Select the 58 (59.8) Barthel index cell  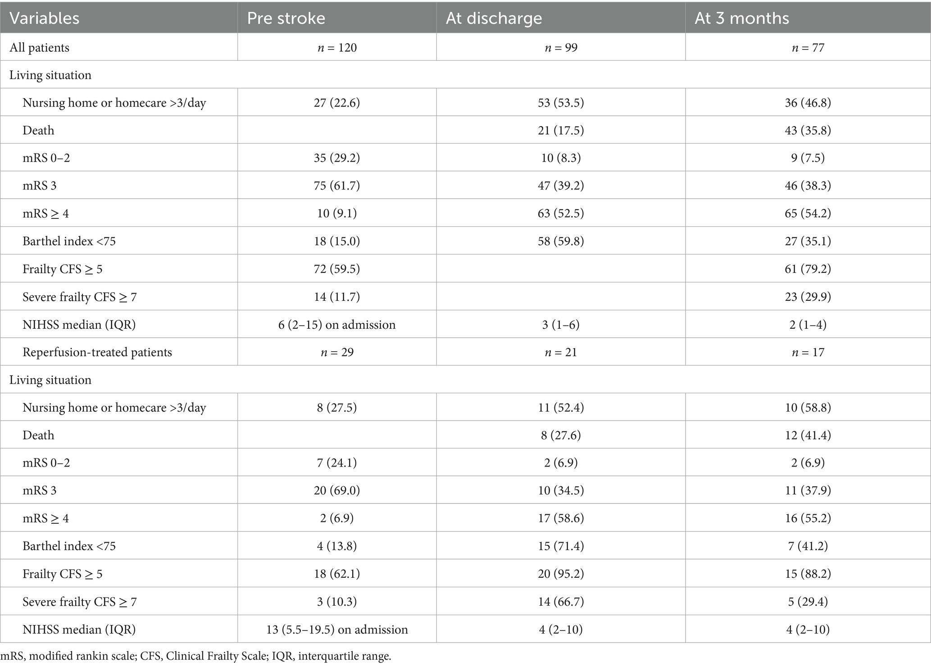point(561,241)
